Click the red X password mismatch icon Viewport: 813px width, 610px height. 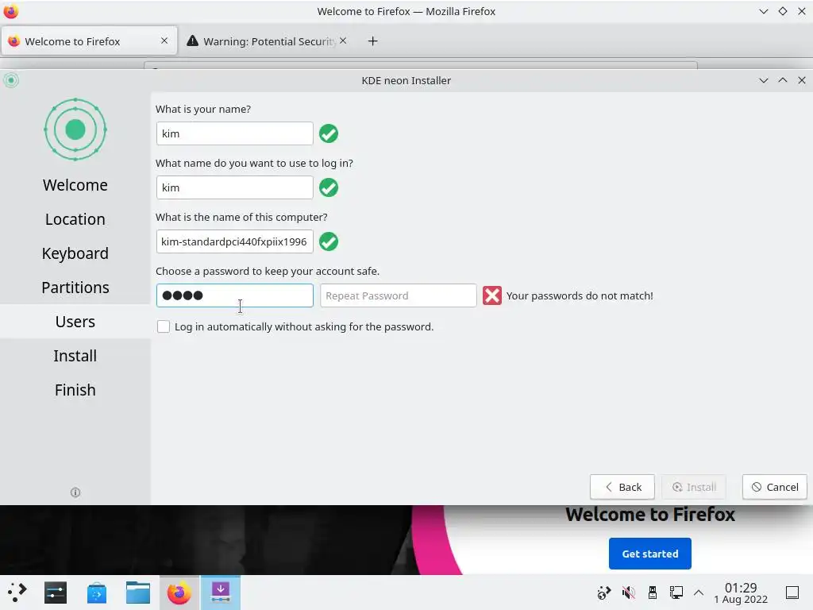point(492,295)
